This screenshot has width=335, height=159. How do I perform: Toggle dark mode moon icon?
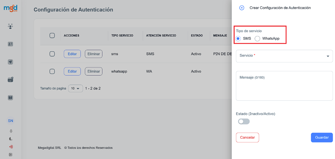click(10, 139)
